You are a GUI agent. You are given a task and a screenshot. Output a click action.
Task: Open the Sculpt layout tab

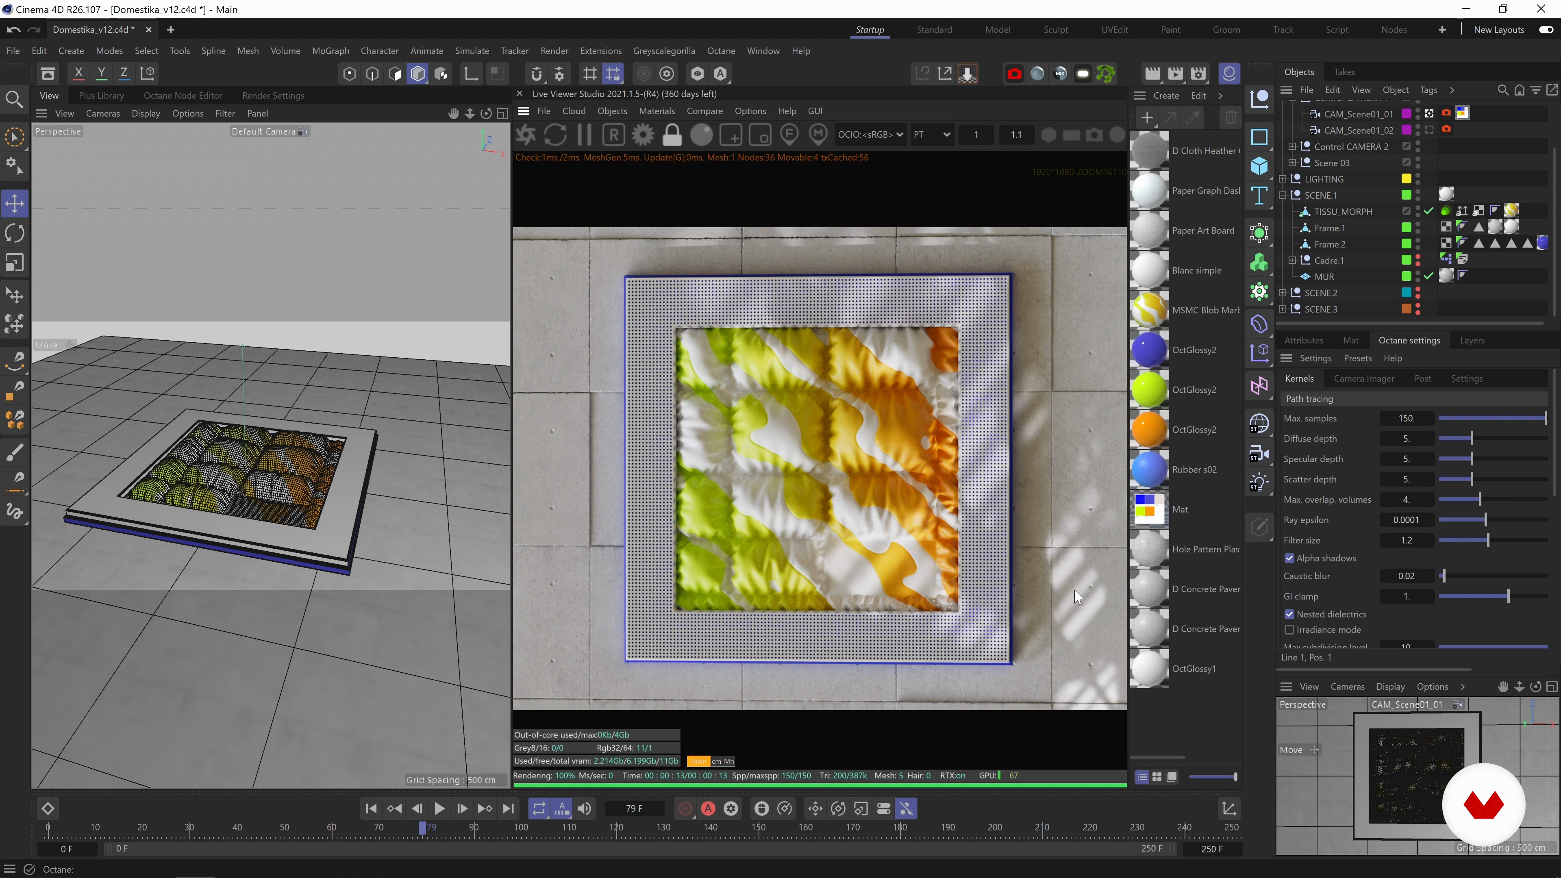(1056, 30)
